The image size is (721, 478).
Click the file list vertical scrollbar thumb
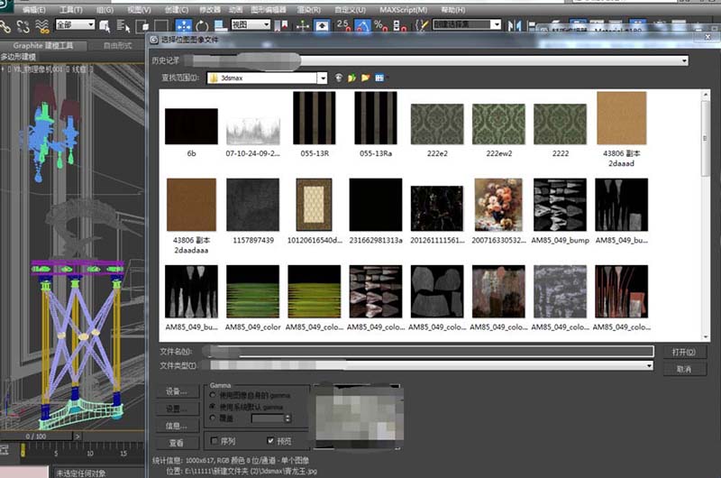[x=705, y=137]
